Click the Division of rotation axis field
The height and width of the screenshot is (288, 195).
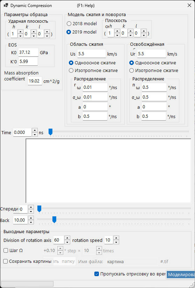tap(59, 240)
